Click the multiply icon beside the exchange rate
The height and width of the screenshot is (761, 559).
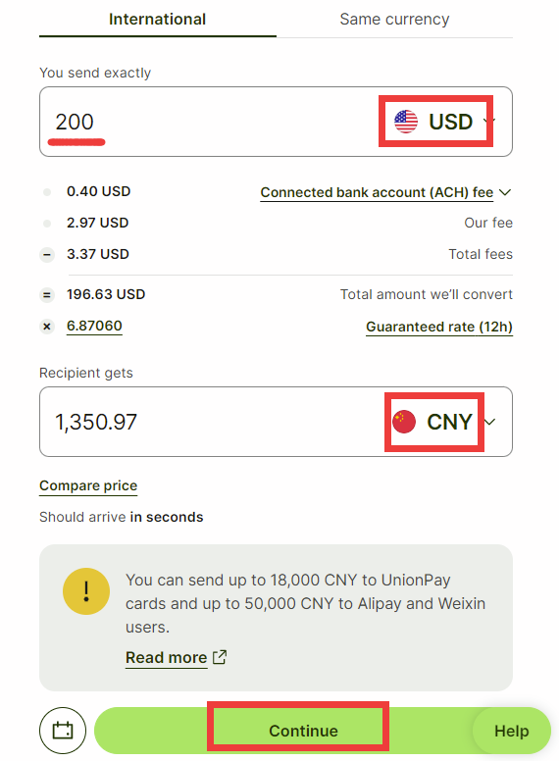point(47,327)
